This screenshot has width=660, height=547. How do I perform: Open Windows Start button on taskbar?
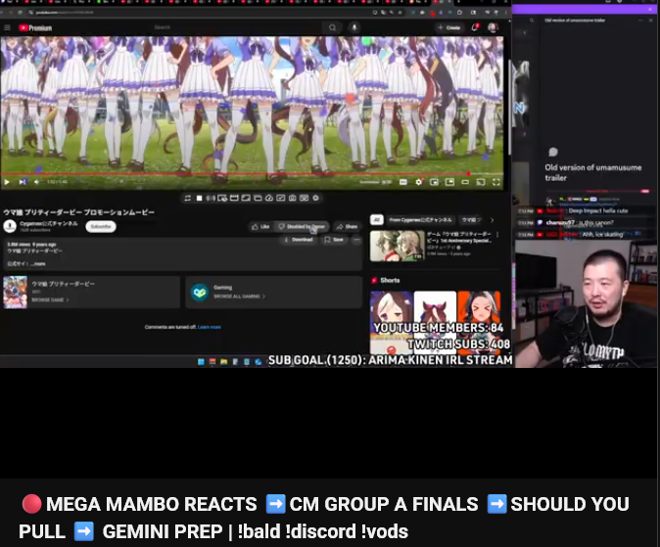pos(201,362)
